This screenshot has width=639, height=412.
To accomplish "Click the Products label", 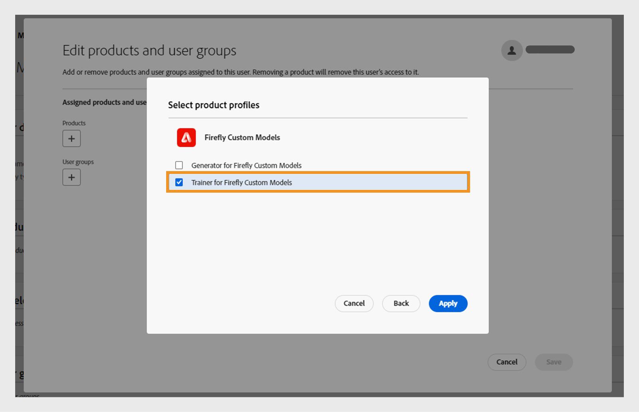I will [74, 123].
